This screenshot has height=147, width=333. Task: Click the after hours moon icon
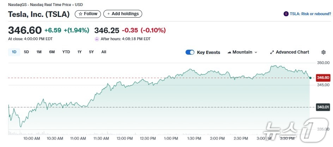coord(97,39)
